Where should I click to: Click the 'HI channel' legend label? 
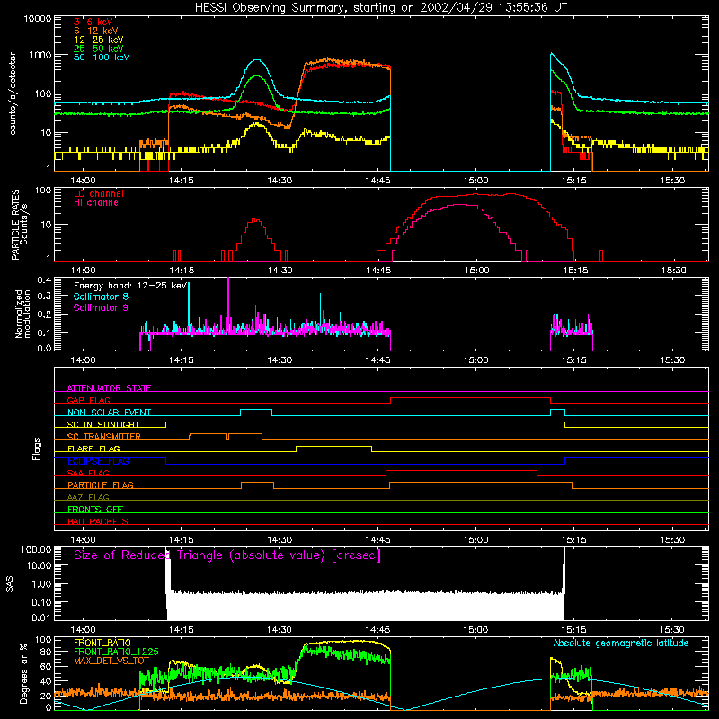tap(97, 203)
